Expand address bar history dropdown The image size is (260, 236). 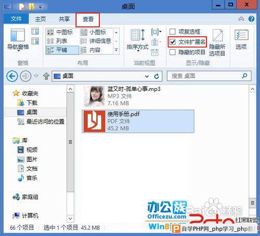pos(147,76)
